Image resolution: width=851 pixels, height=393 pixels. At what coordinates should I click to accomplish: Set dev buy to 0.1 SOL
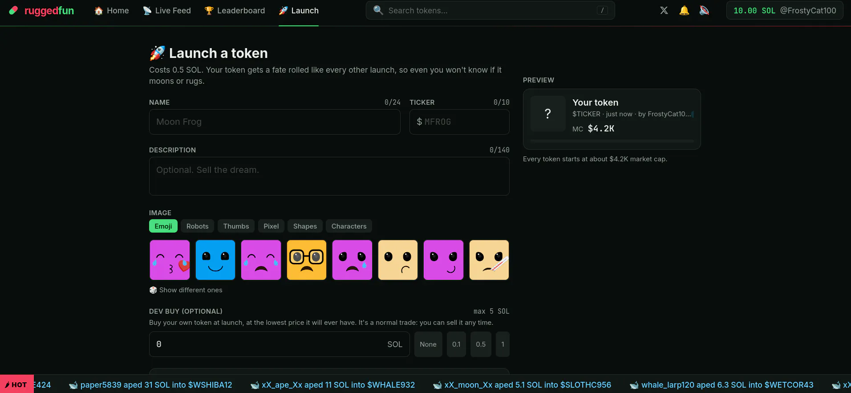point(456,344)
